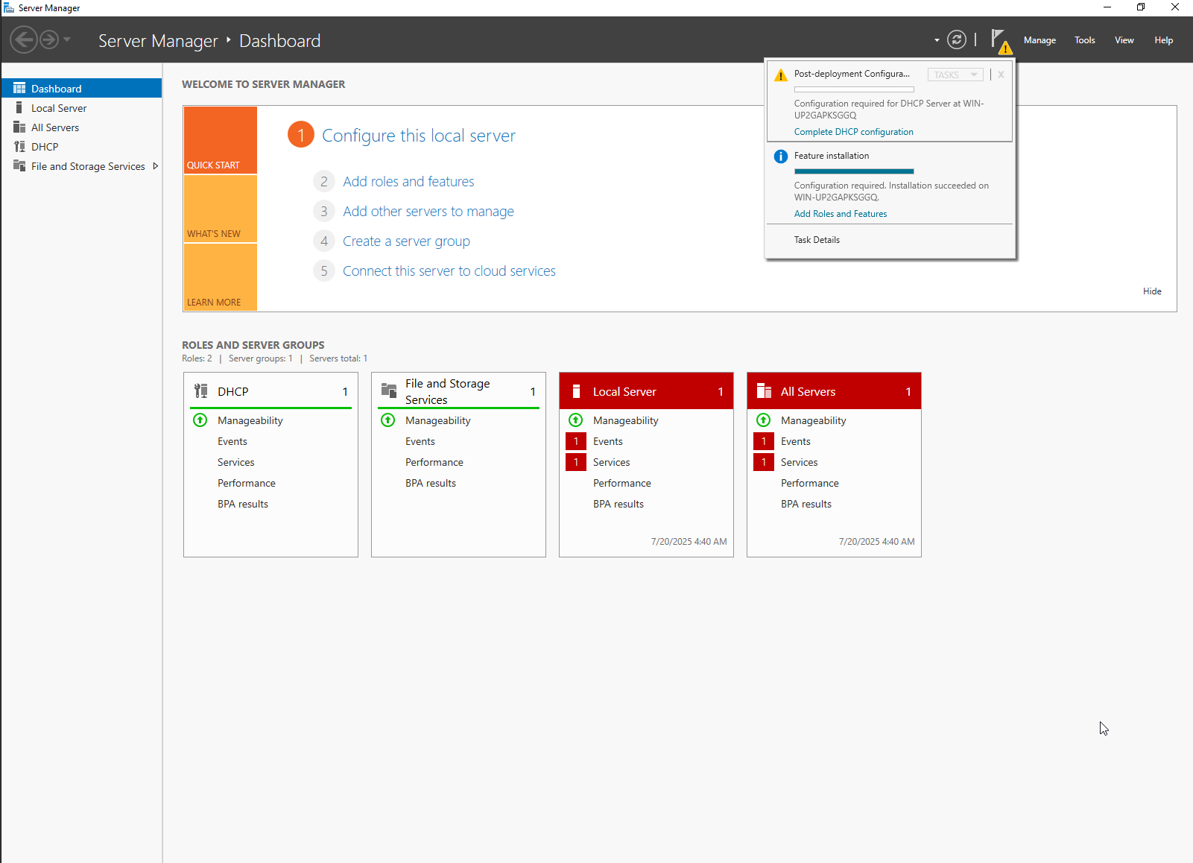Click Add roles and features link
Screen dimensions: 1193x863
[408, 182]
